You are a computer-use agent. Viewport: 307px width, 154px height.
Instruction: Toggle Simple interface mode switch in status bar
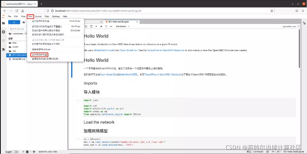coord(16,152)
